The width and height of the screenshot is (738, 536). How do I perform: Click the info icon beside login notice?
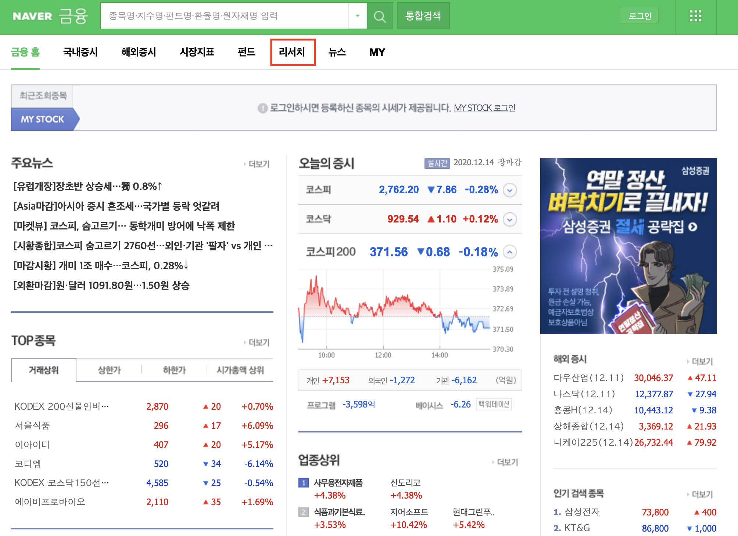tap(262, 108)
